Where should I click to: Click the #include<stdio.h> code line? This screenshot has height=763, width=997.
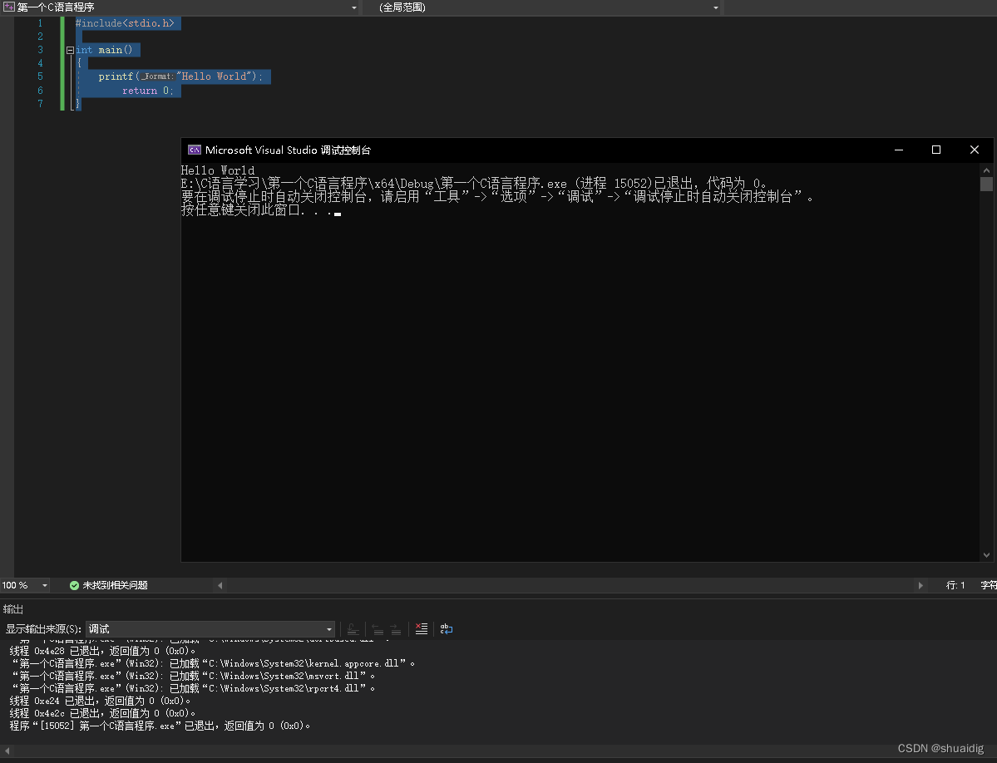[x=125, y=23]
